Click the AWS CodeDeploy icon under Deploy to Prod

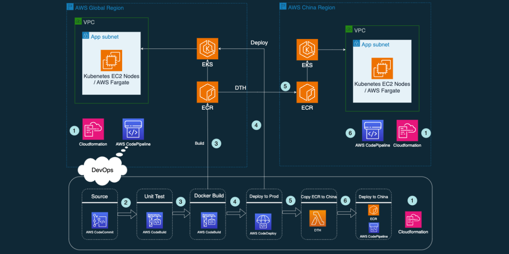click(264, 221)
